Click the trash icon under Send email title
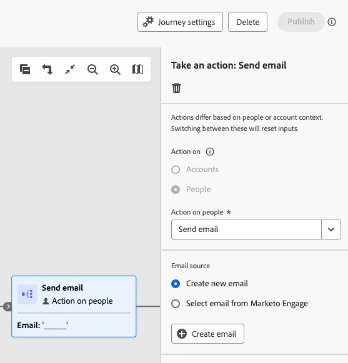The width and height of the screenshot is (348, 363). 176,88
